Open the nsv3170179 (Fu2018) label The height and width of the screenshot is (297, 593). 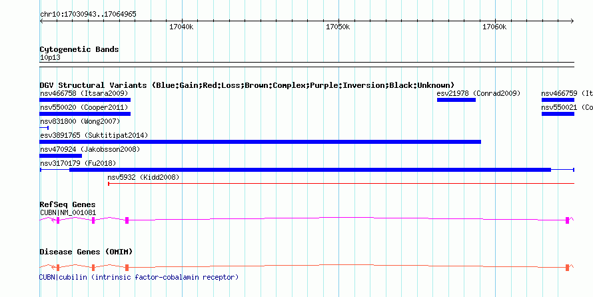(x=78, y=163)
